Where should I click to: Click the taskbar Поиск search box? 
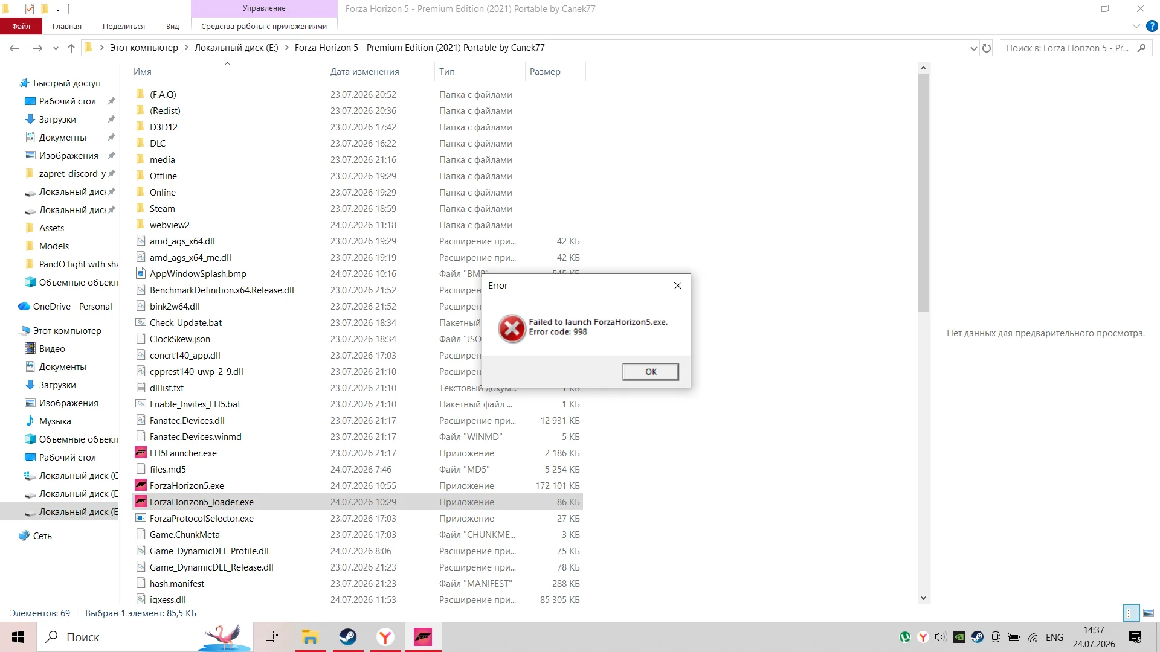point(145,637)
